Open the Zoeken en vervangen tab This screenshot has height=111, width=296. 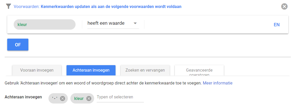tap(145, 70)
